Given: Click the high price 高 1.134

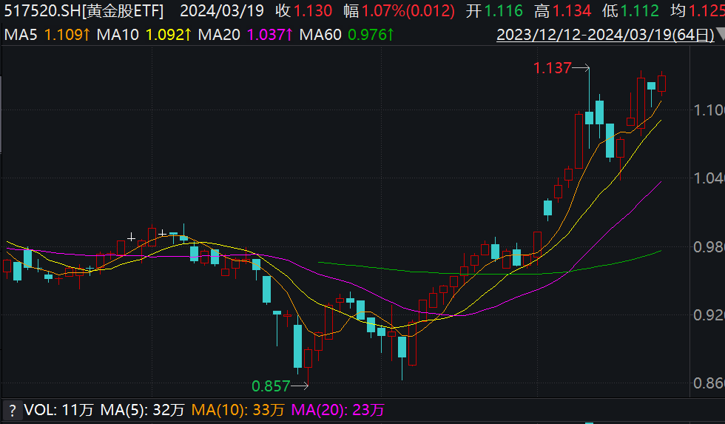Looking at the screenshot, I should pos(563,11).
